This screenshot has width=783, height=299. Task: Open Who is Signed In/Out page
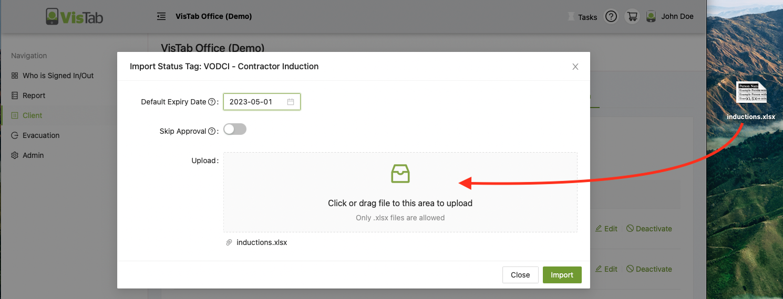point(58,76)
